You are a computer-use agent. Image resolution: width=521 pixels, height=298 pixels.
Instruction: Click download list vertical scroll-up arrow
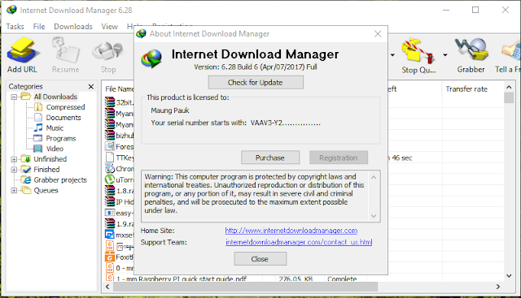[509, 87]
